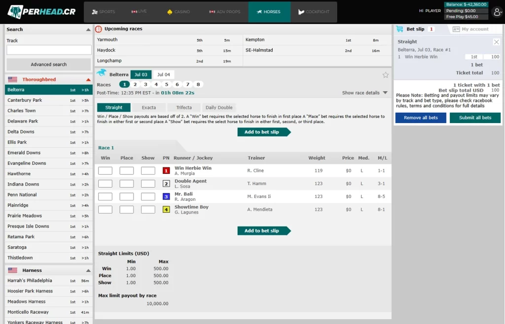Open the Casino menu tab
505x324 pixels.
(x=179, y=12)
